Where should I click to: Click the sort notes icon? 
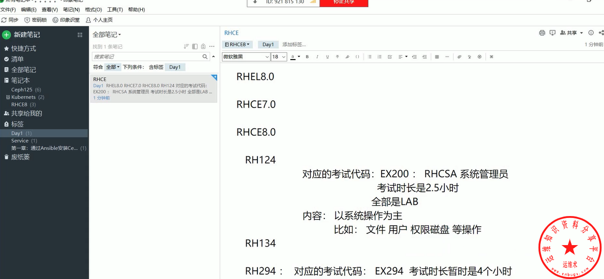pos(186,46)
